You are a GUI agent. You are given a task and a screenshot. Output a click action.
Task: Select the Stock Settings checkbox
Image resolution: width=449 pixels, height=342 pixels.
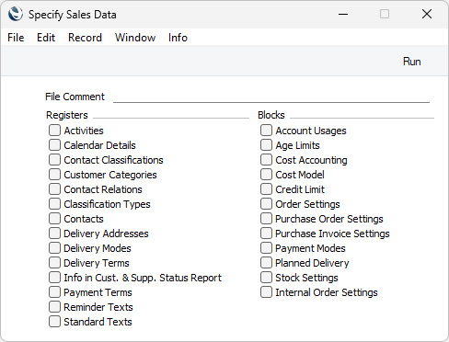[266, 278]
